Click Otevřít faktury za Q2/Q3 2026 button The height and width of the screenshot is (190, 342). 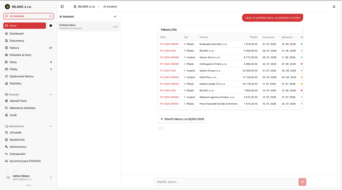point(182,119)
